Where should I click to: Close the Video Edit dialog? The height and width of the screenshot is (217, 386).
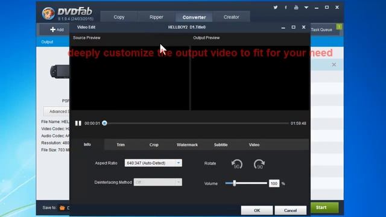(x=304, y=27)
